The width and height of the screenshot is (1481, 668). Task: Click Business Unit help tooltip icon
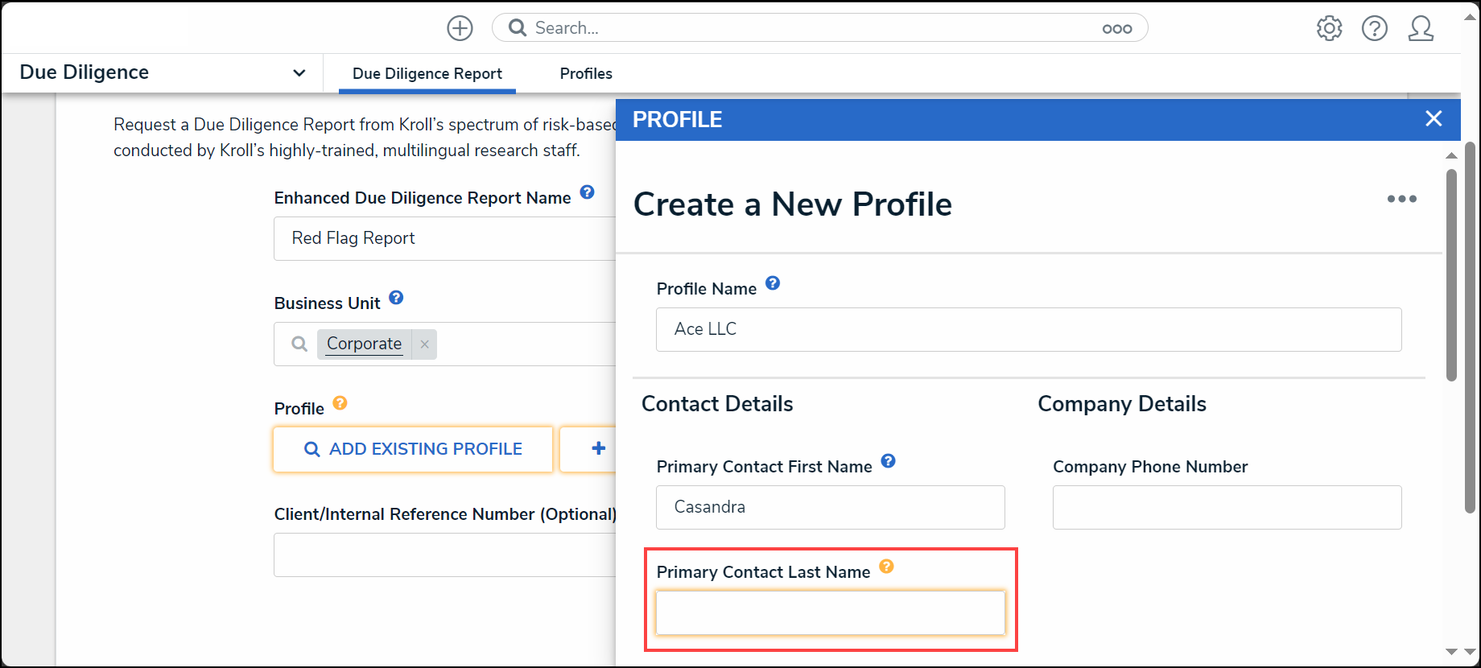[396, 298]
